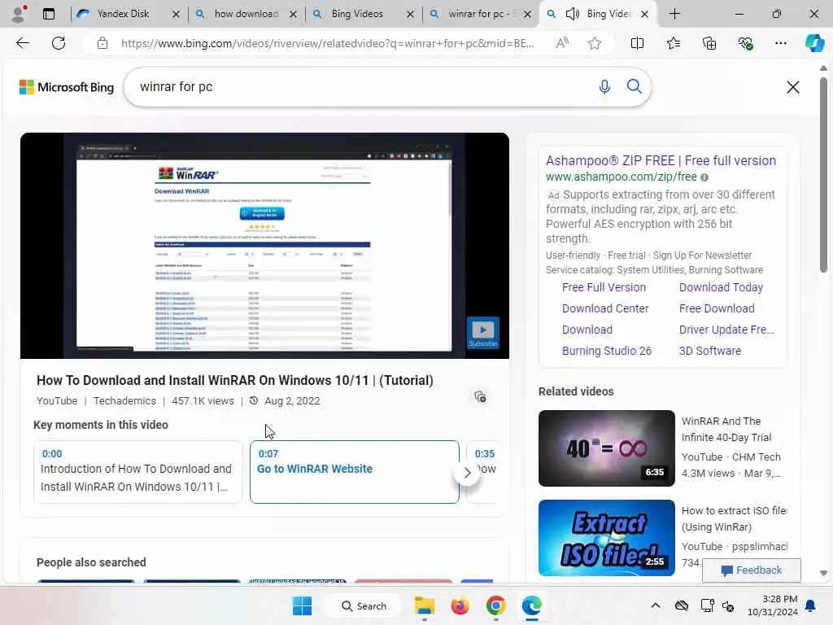Image resolution: width=833 pixels, height=625 pixels.
Task: Open File Explorer from the taskbar
Action: pyautogui.click(x=425, y=605)
